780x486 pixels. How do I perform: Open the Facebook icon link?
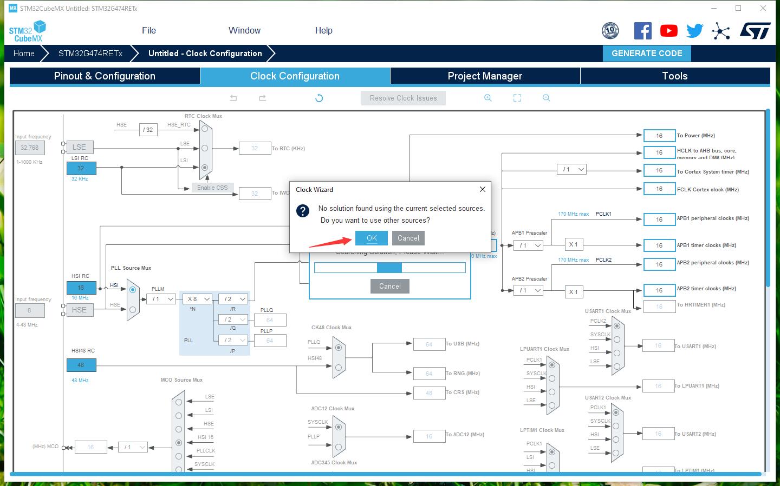click(643, 31)
